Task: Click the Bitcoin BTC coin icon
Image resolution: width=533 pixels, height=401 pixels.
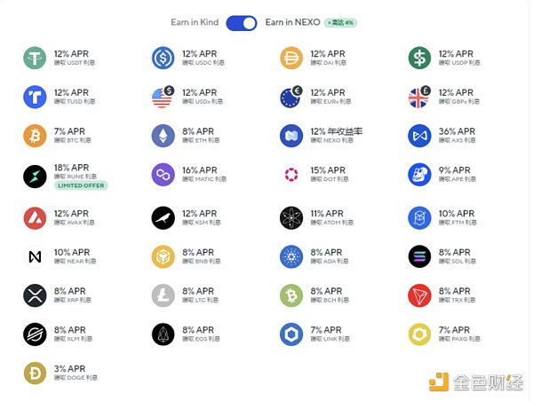Action: pos(35,135)
